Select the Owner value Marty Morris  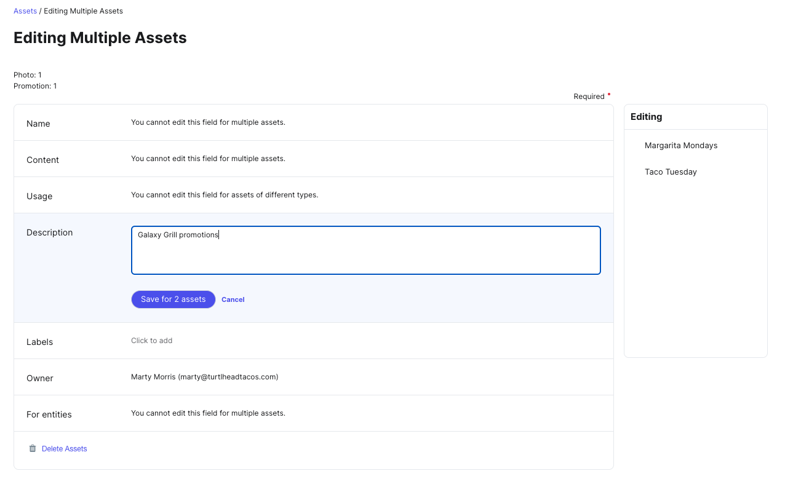(204, 377)
